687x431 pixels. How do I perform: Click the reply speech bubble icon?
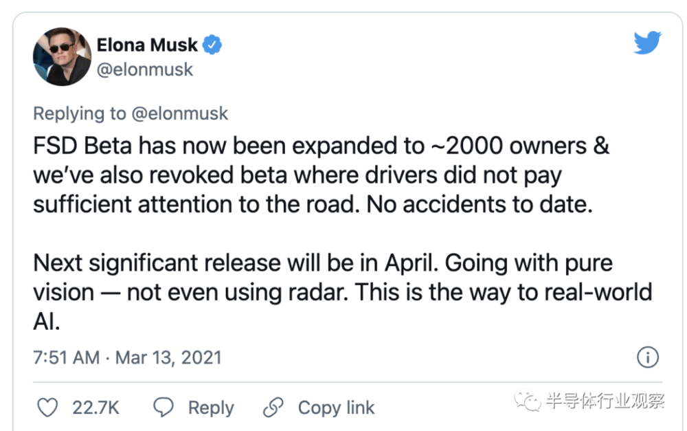[x=164, y=408]
